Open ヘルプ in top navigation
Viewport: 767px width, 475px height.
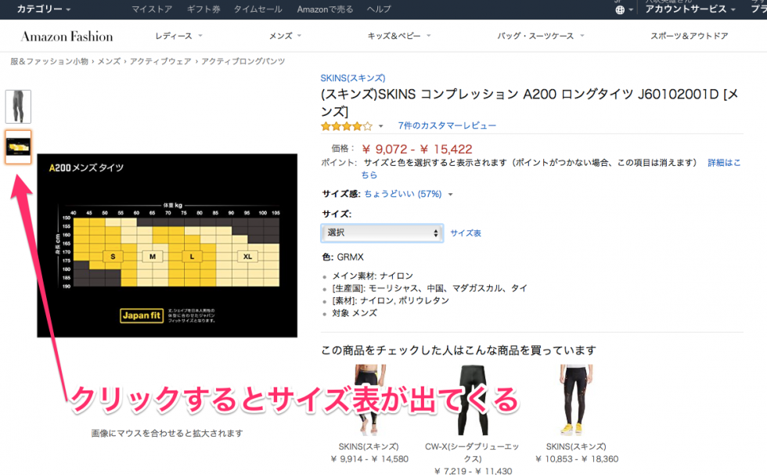coord(379,9)
